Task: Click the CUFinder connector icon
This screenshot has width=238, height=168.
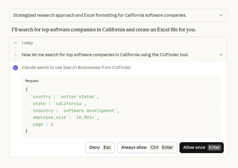Action: pyautogui.click(x=15, y=68)
